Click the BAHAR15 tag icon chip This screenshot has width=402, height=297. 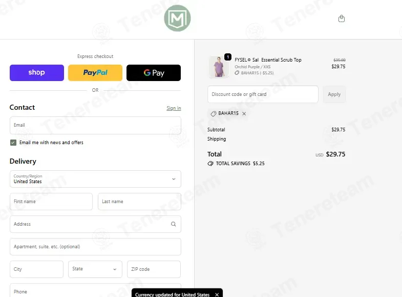point(214,113)
